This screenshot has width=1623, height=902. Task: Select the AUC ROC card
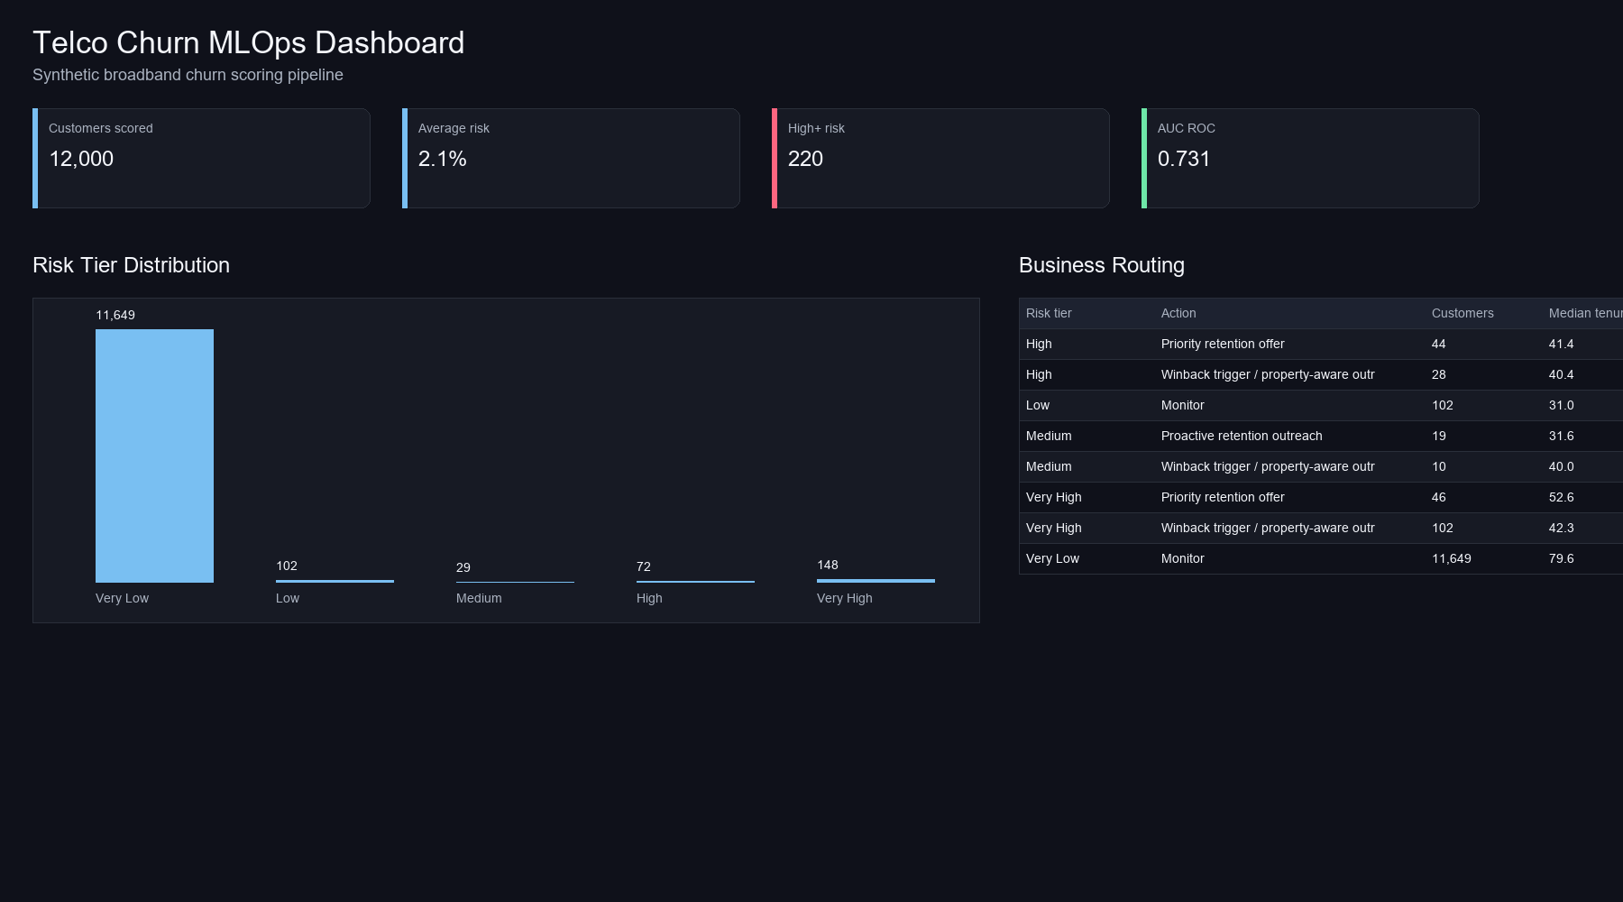[x=1310, y=158]
